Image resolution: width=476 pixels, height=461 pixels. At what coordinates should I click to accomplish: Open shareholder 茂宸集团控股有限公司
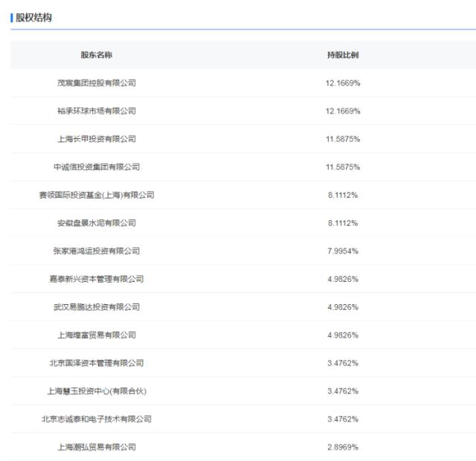point(97,83)
